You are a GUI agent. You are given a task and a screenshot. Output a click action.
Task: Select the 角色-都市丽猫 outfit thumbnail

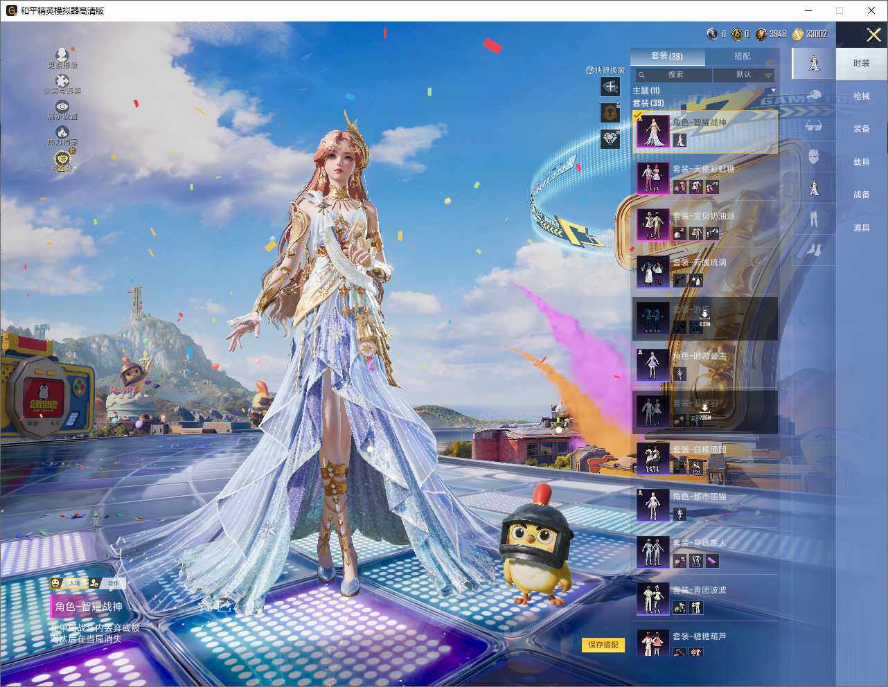click(x=652, y=506)
